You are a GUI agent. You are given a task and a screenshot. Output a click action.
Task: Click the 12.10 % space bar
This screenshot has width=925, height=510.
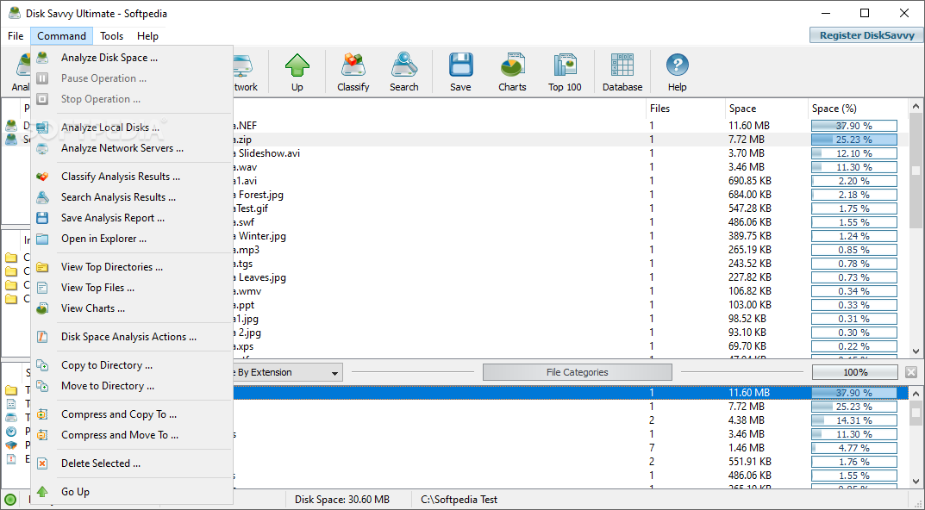pyautogui.click(x=853, y=153)
